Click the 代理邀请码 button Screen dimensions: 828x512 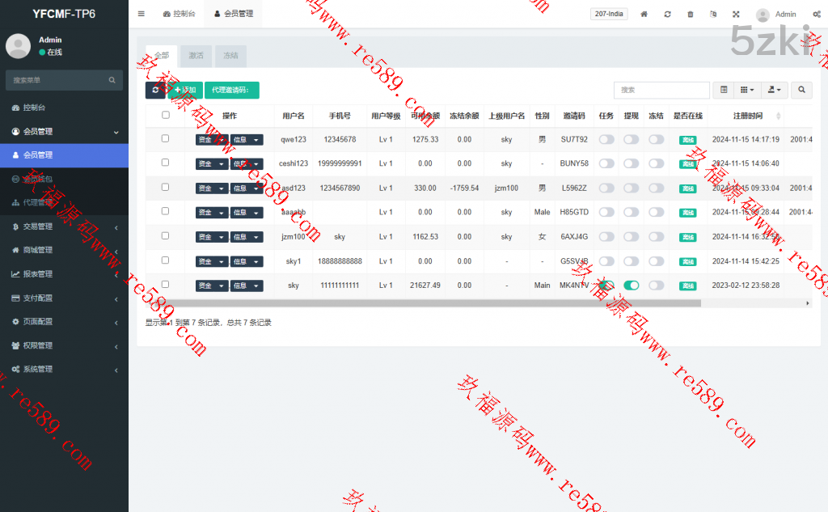pyautogui.click(x=231, y=90)
